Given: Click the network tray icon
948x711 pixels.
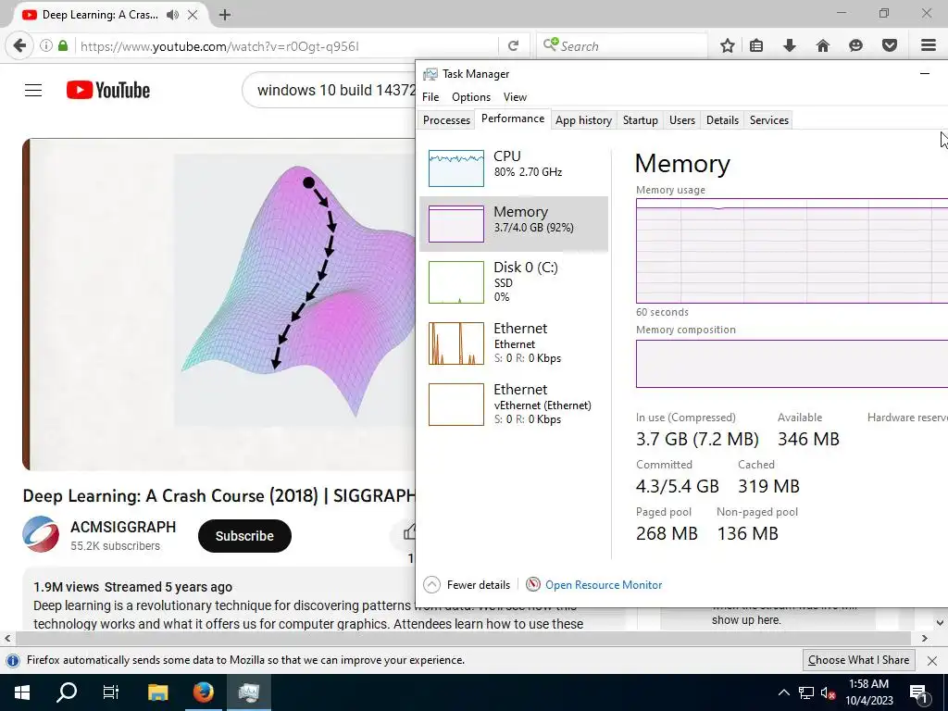Looking at the screenshot, I should pyautogui.click(x=806, y=693).
